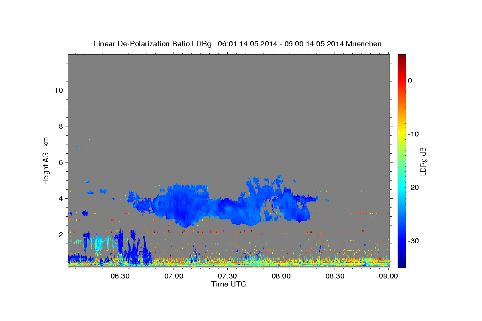The image size is (482, 321).
Task: Click the 08:30 time tick label
Action: [335, 276]
